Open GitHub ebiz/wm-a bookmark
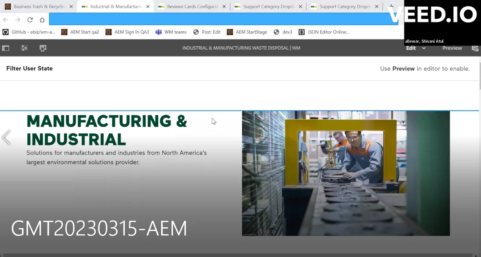 [x=29, y=32]
